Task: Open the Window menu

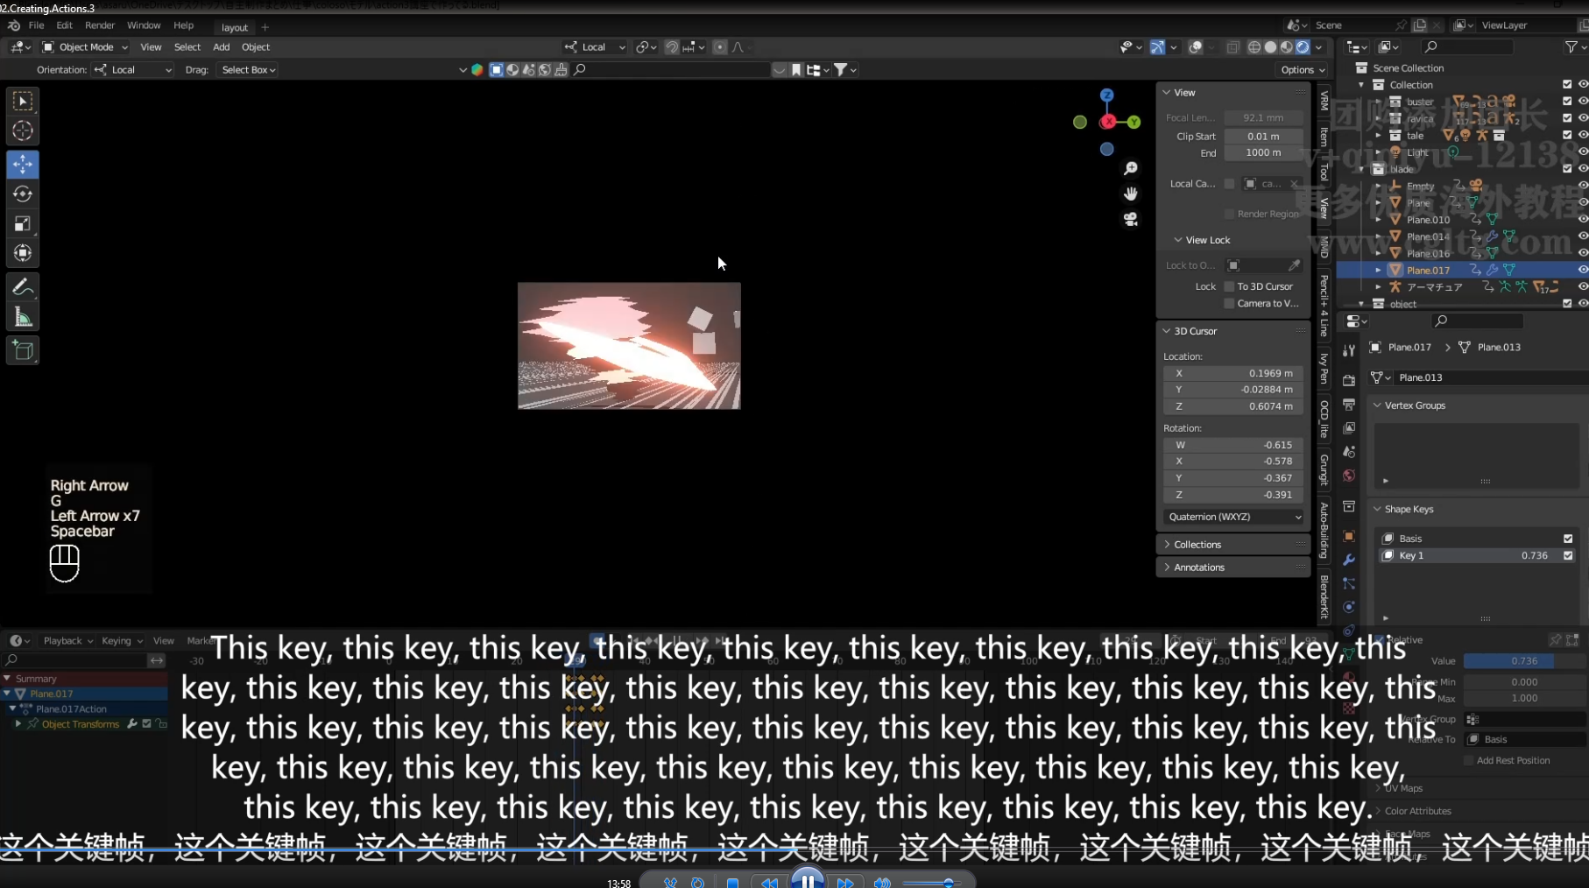Action: coord(144,25)
